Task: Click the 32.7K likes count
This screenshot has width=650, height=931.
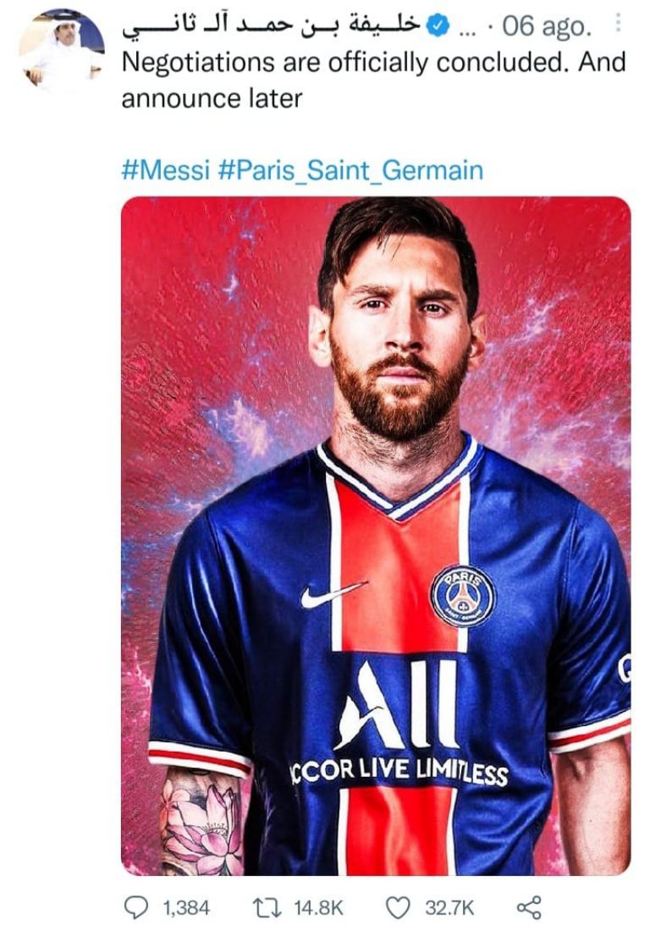Action: pyautogui.click(x=449, y=907)
